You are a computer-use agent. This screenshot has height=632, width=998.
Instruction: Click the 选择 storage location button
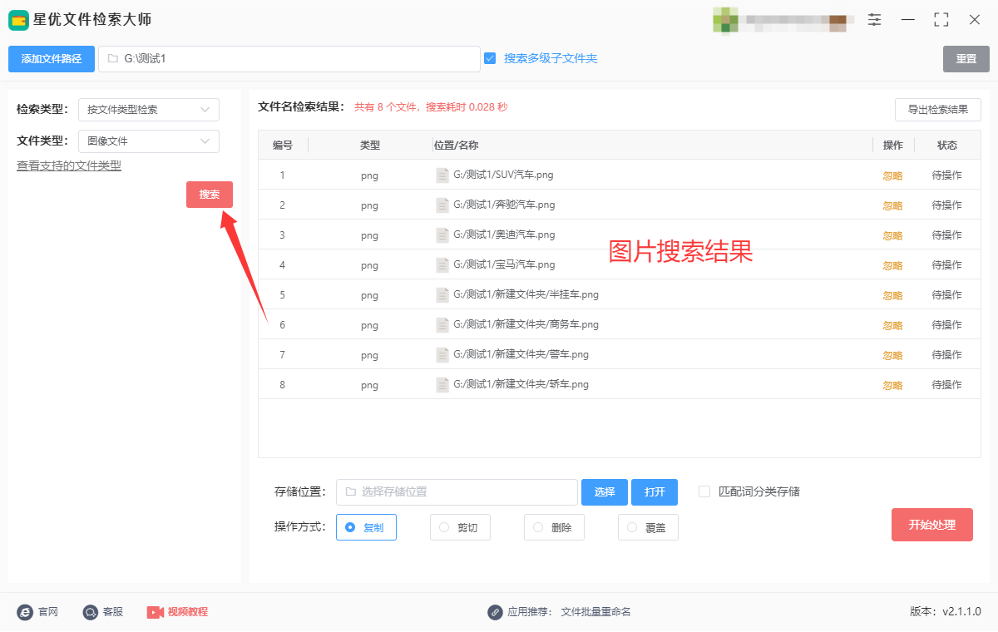pos(605,492)
